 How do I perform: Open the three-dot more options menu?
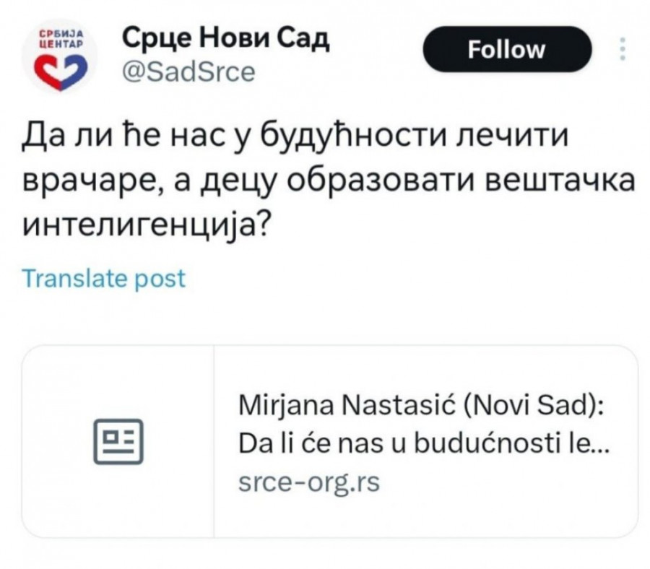623,49
